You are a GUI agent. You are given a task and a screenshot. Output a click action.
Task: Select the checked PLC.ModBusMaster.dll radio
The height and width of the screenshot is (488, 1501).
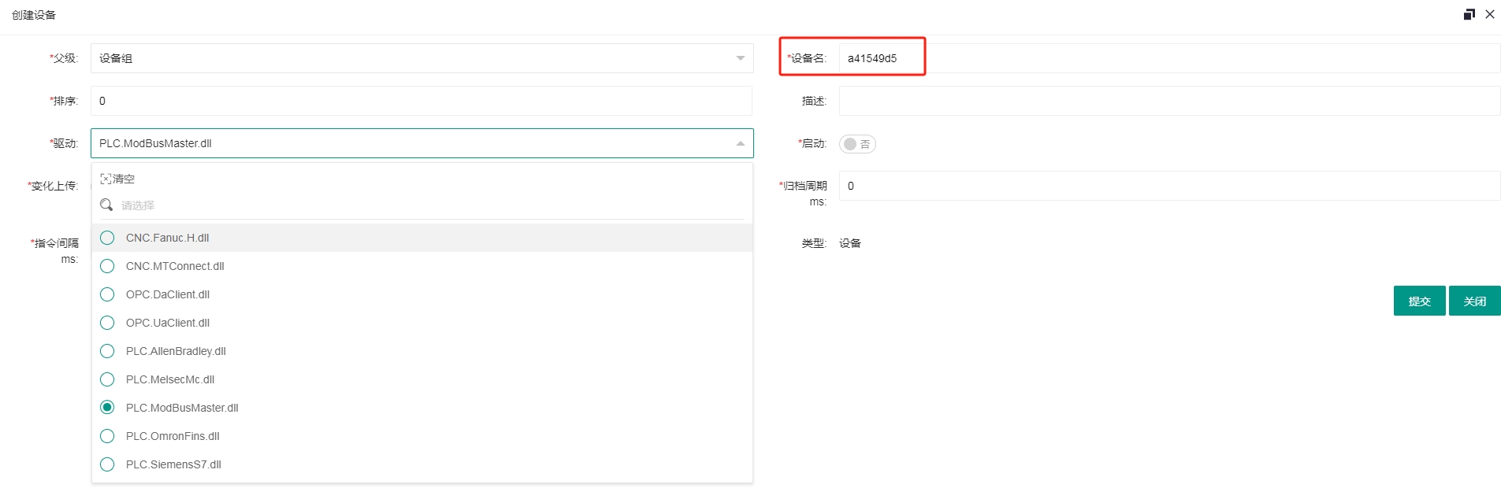point(107,408)
